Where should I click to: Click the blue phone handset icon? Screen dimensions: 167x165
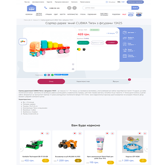pyautogui.click(x=46, y=8)
